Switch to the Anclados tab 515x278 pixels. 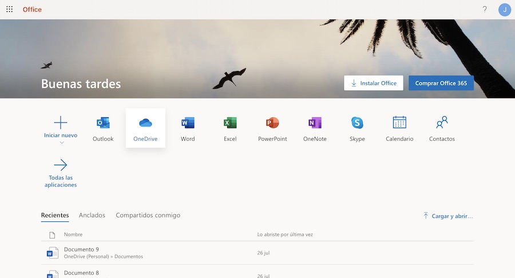[92, 215]
